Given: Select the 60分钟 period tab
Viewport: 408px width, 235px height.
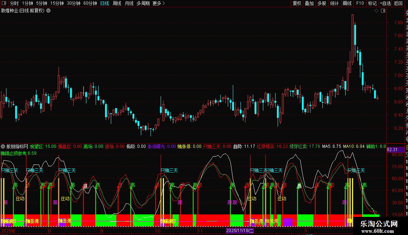Looking at the screenshot, I should (90, 3).
